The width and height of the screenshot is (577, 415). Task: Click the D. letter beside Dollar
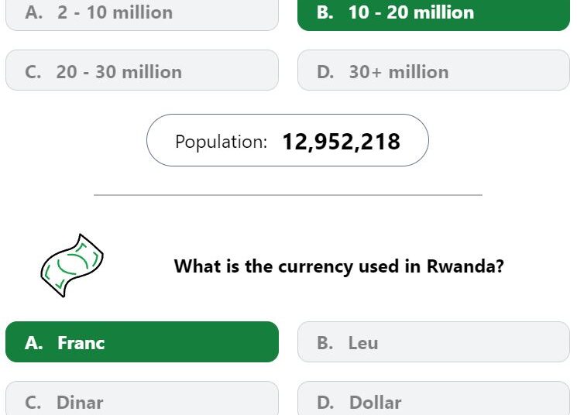click(325, 403)
